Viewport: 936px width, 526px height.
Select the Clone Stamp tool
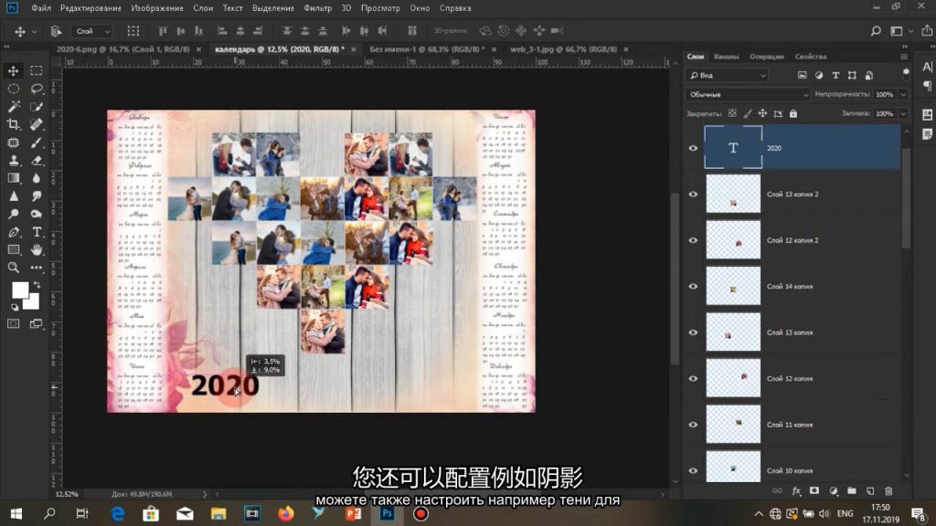(x=13, y=161)
